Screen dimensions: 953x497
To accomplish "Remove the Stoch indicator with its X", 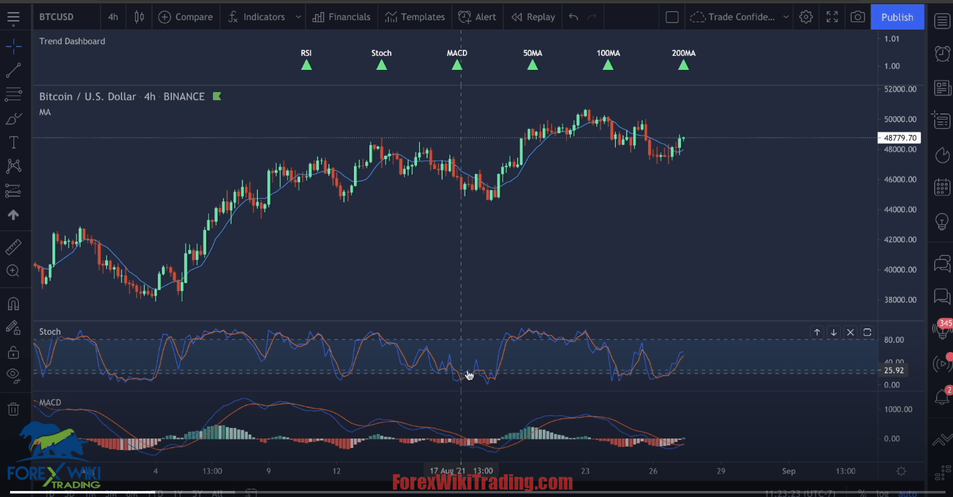I will pyautogui.click(x=850, y=332).
